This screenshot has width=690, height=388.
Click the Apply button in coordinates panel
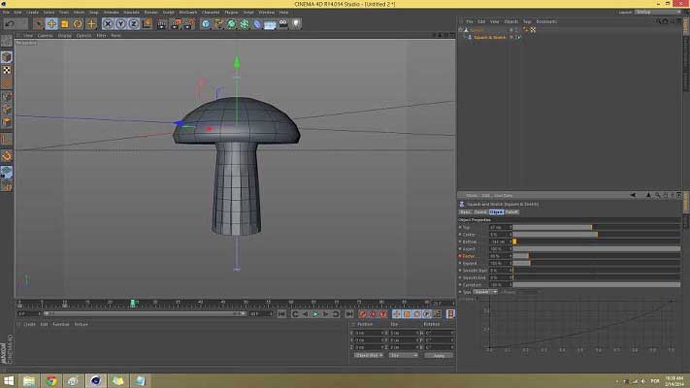pyautogui.click(x=439, y=355)
